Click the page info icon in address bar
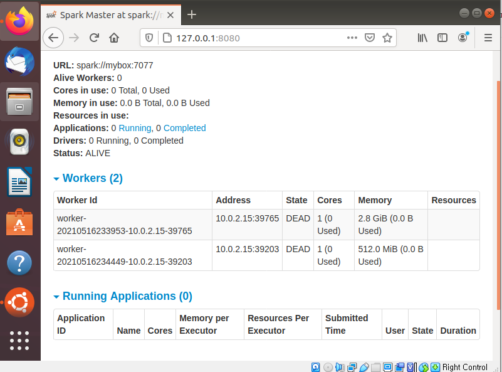The height and width of the screenshot is (372, 502). coord(167,38)
